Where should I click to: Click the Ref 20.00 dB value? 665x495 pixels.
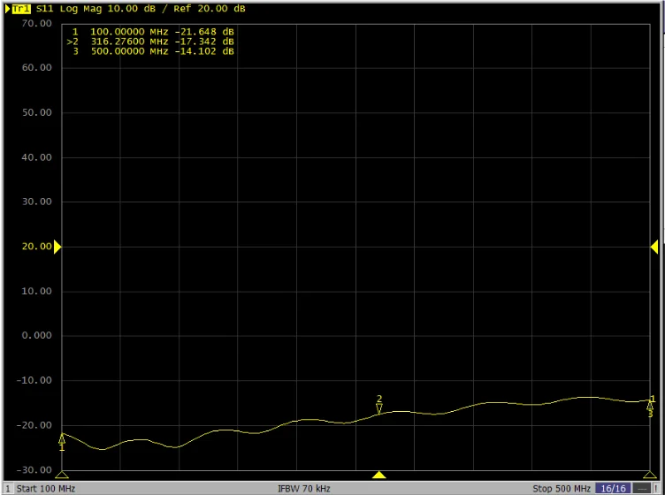click(210, 9)
